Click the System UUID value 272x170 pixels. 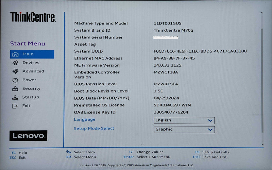[x=200, y=51]
